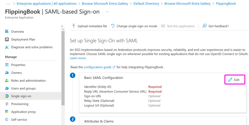Click Upload metadata file
The width and height of the screenshot is (249, 125).
click(90, 26)
